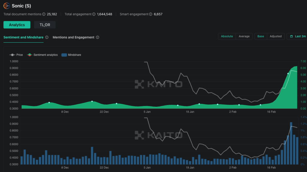Choose the Average display mode
The image size is (307, 172).
coord(244,36)
